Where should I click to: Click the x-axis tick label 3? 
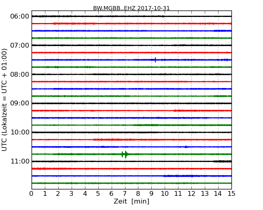tap(72, 194)
